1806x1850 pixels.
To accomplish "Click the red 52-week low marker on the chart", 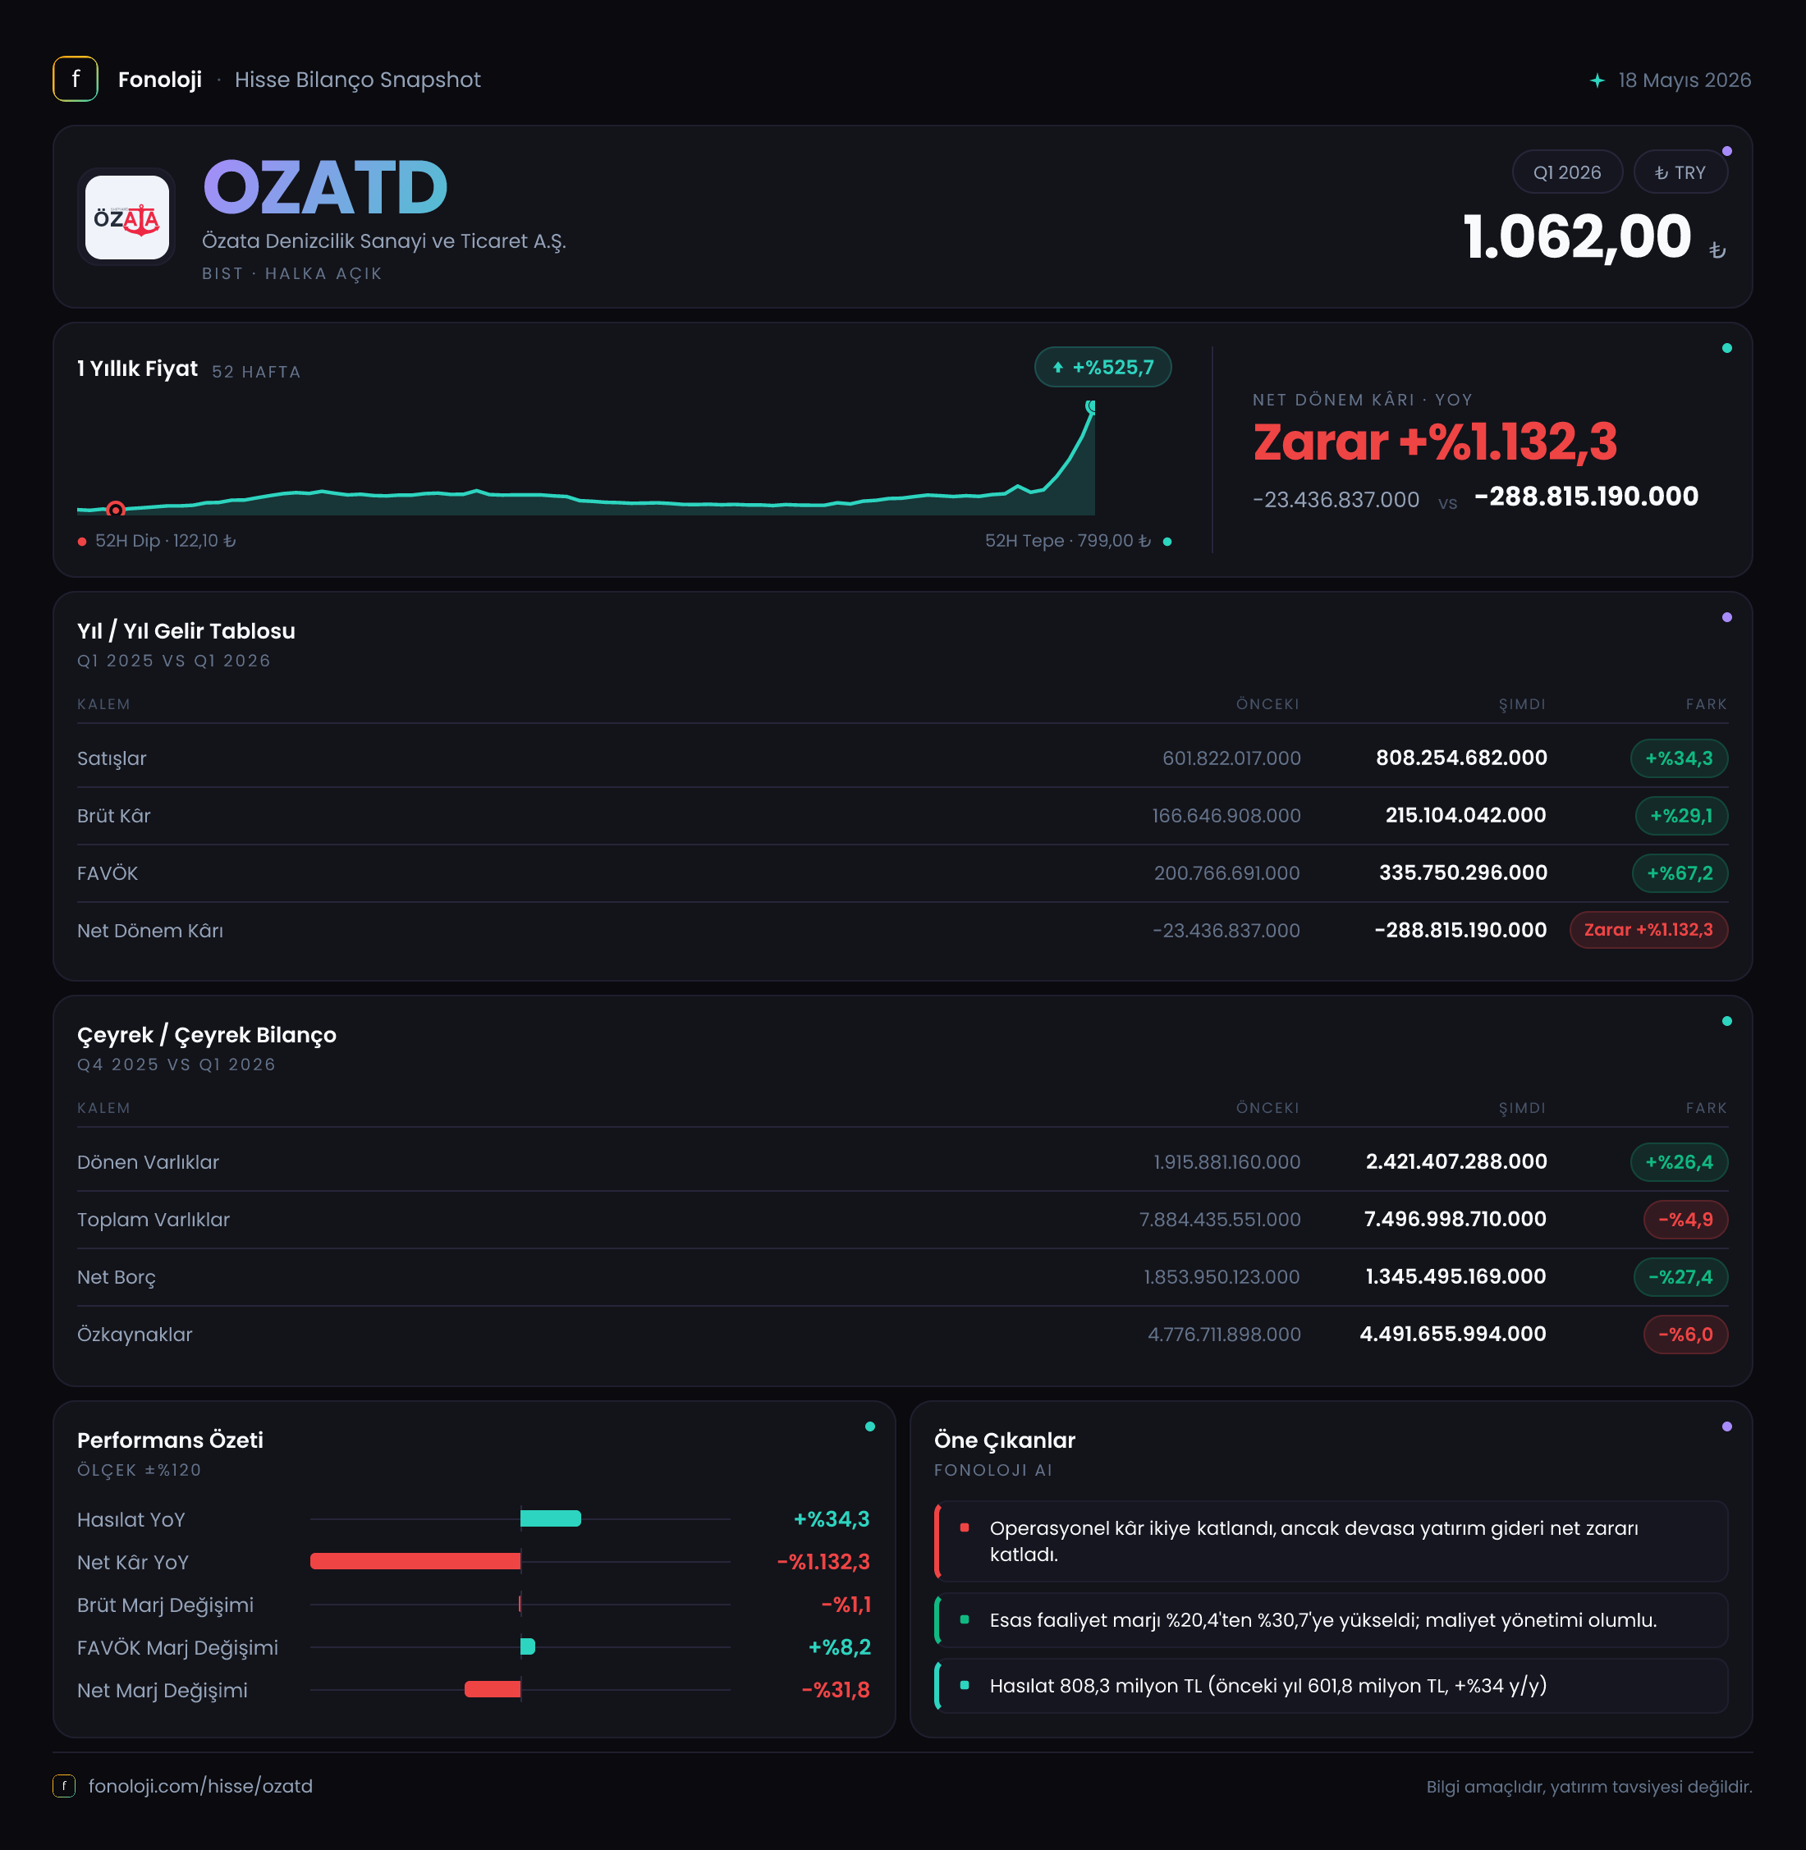I will 116,509.
